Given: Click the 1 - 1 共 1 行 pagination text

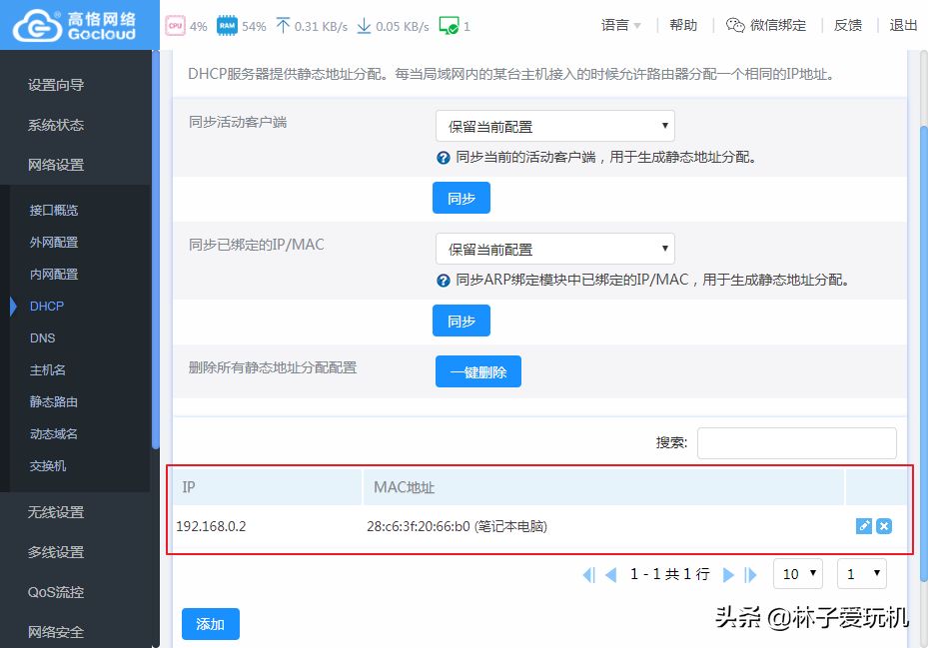Looking at the screenshot, I should [x=670, y=574].
